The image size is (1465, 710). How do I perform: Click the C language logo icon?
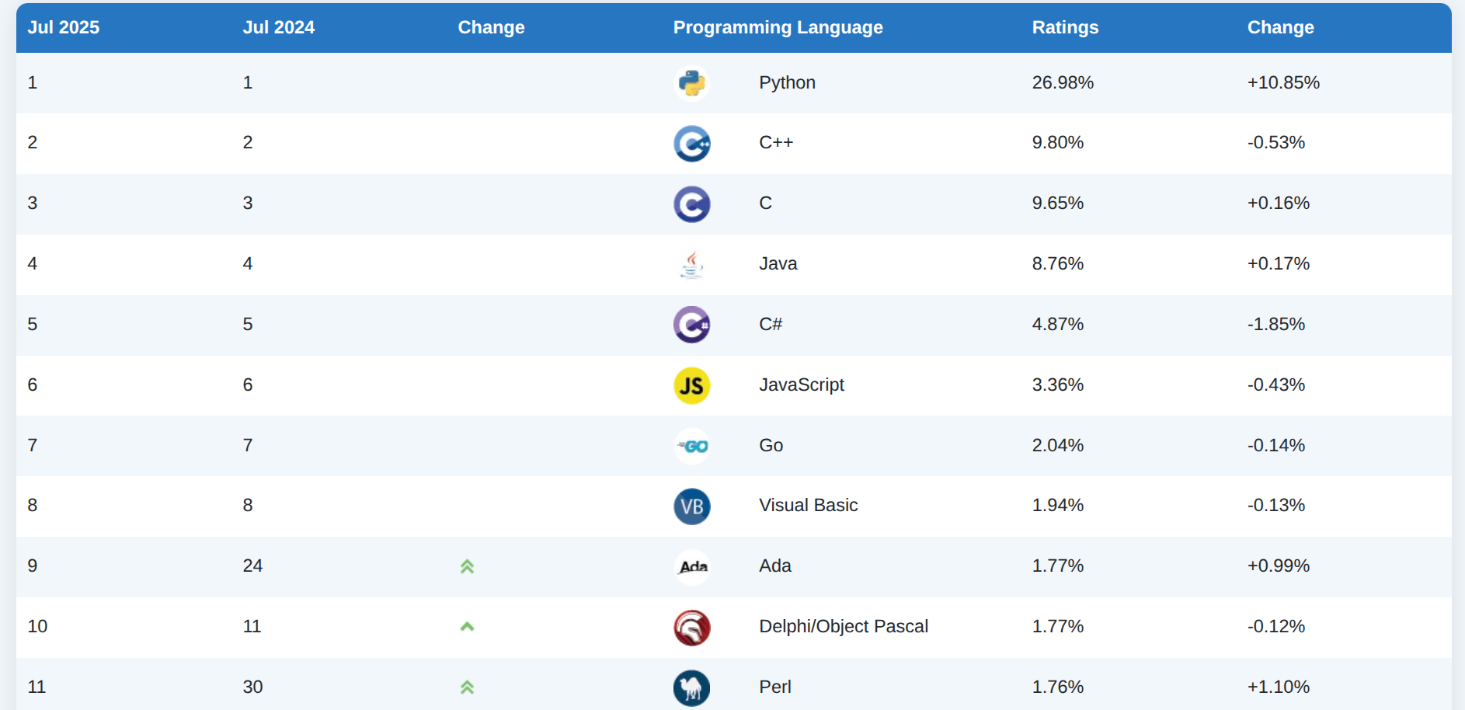(691, 204)
